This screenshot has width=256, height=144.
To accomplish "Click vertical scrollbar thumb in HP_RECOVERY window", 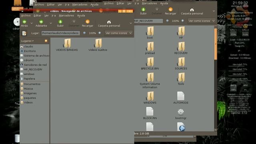I will (216, 44).
